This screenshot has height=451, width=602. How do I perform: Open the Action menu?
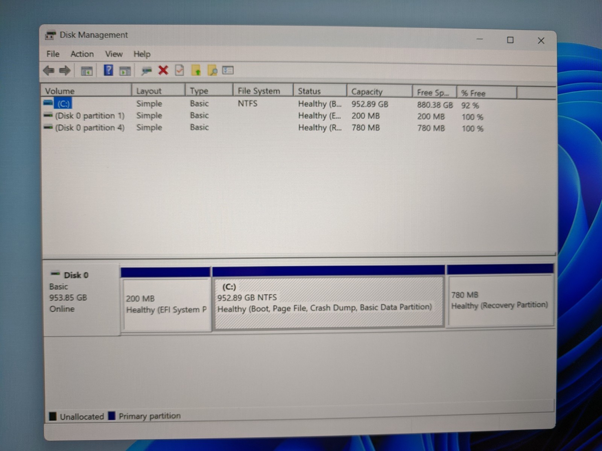82,54
